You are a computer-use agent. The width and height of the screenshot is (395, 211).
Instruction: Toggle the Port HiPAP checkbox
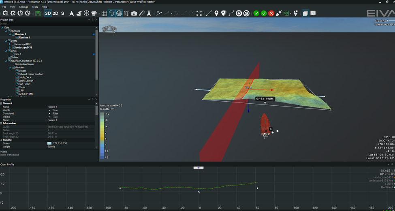pos(17,84)
